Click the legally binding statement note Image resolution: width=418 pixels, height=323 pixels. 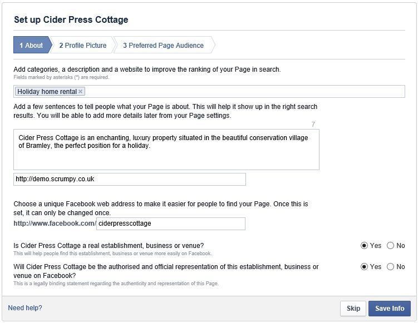pyautogui.click(x=116, y=284)
